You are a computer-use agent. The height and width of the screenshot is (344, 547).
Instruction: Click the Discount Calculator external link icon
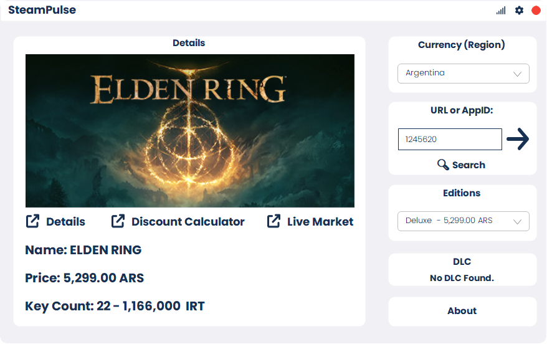coord(118,221)
